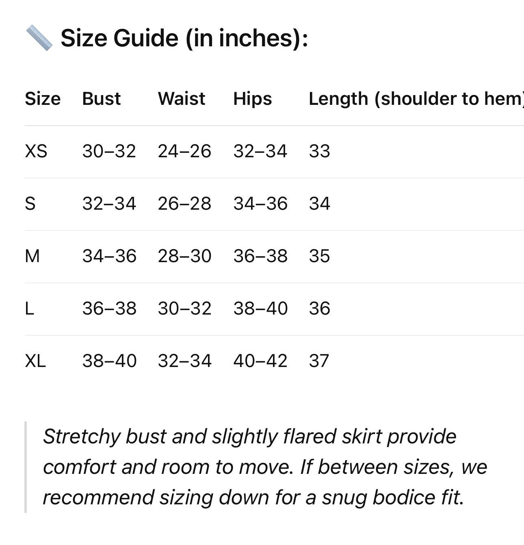Click the Size column header
524x545 pixels.
pos(43,99)
